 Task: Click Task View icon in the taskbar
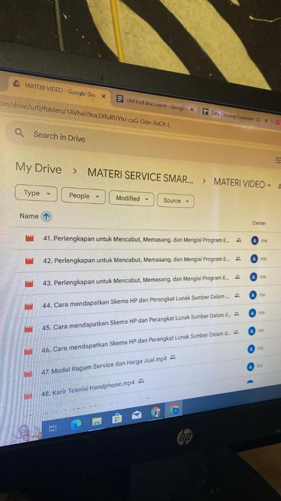53,428
